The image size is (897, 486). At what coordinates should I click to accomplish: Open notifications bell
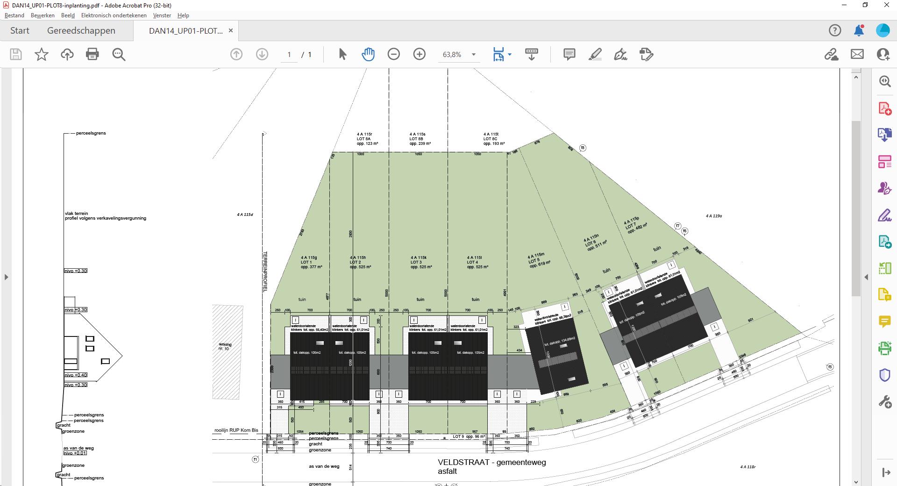pos(859,30)
